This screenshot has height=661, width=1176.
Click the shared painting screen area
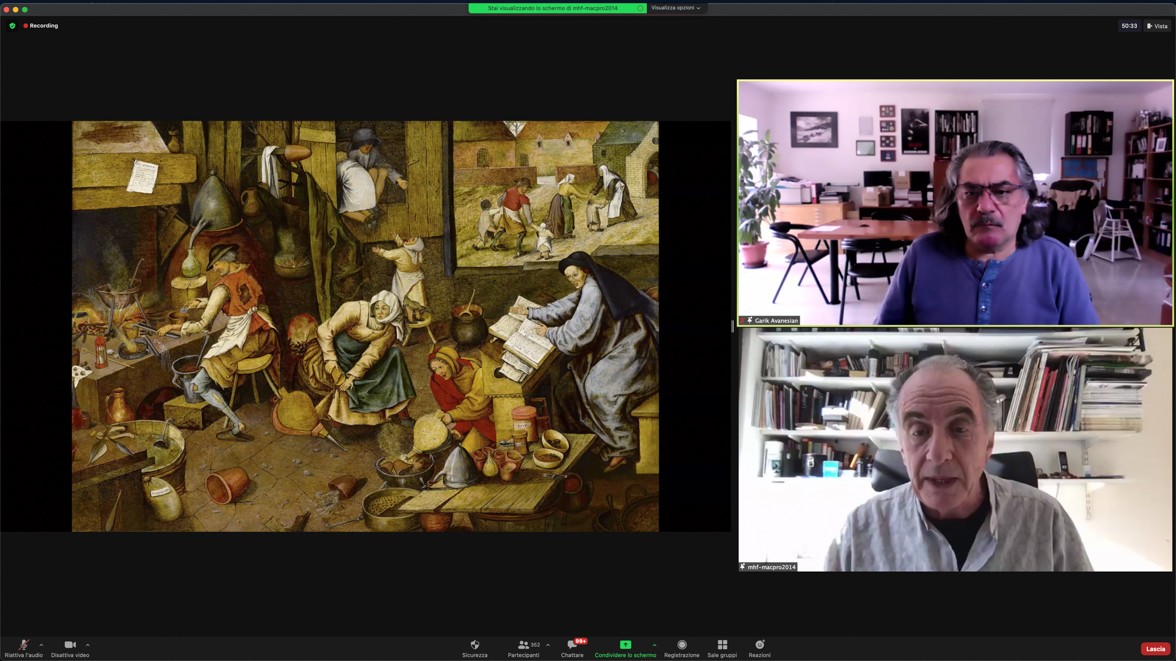coord(365,326)
